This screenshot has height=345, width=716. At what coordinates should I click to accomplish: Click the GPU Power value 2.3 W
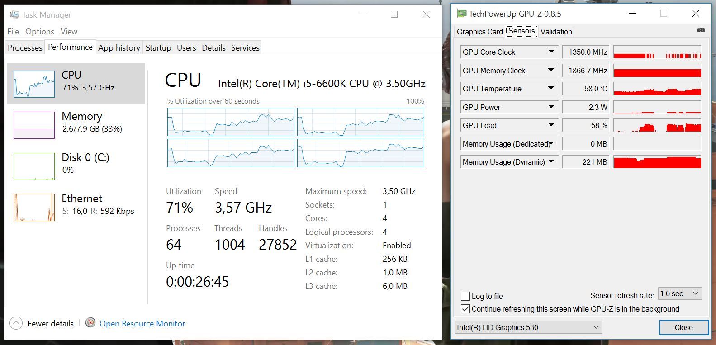click(586, 107)
